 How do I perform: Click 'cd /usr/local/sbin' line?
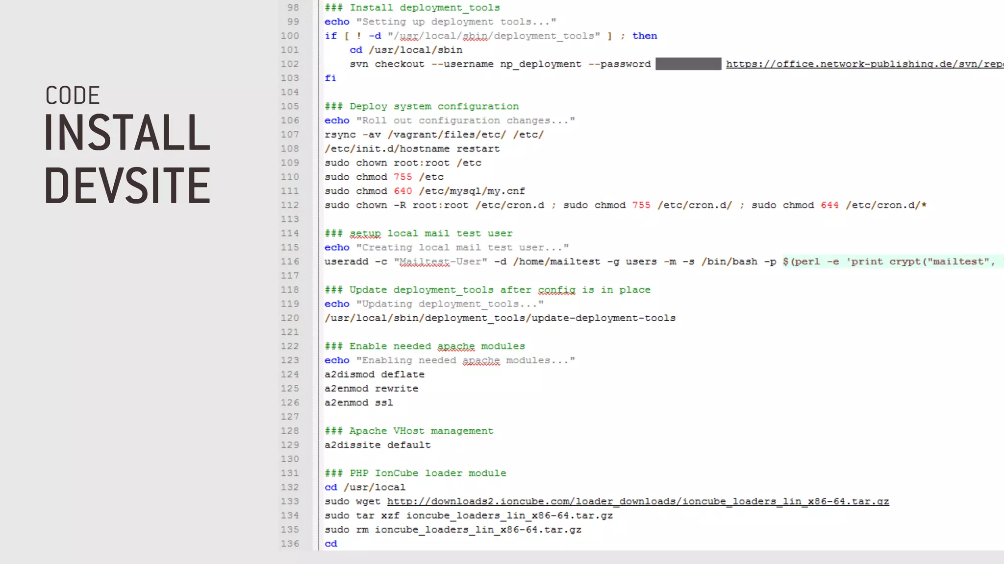click(406, 50)
